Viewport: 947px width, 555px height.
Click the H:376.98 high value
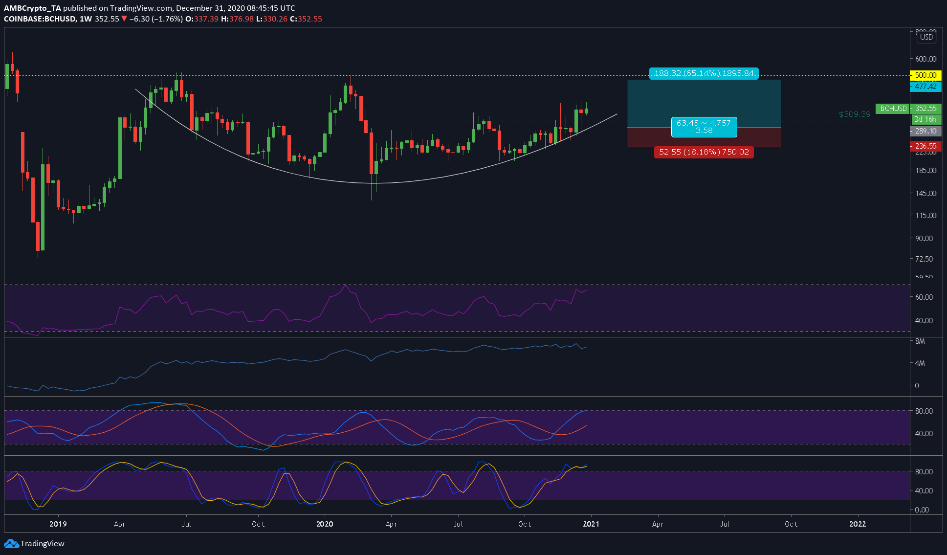(x=238, y=19)
